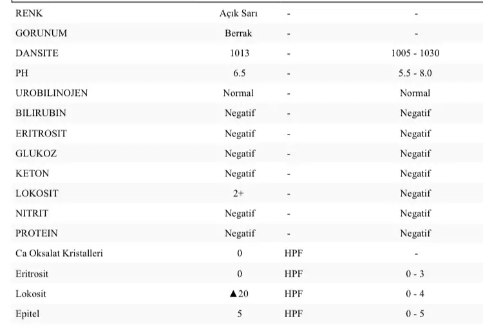Click the DANSITE reference range 1005 - 1030
Image resolution: width=483 pixels, height=332 pixels.
pyautogui.click(x=415, y=53)
